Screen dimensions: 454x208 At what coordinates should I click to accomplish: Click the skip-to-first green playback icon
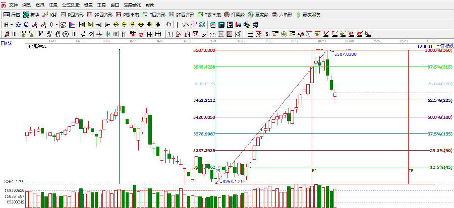(81, 24)
